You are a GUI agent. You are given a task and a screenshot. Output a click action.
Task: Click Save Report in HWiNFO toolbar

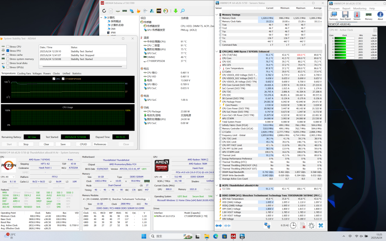(x=345, y=16)
